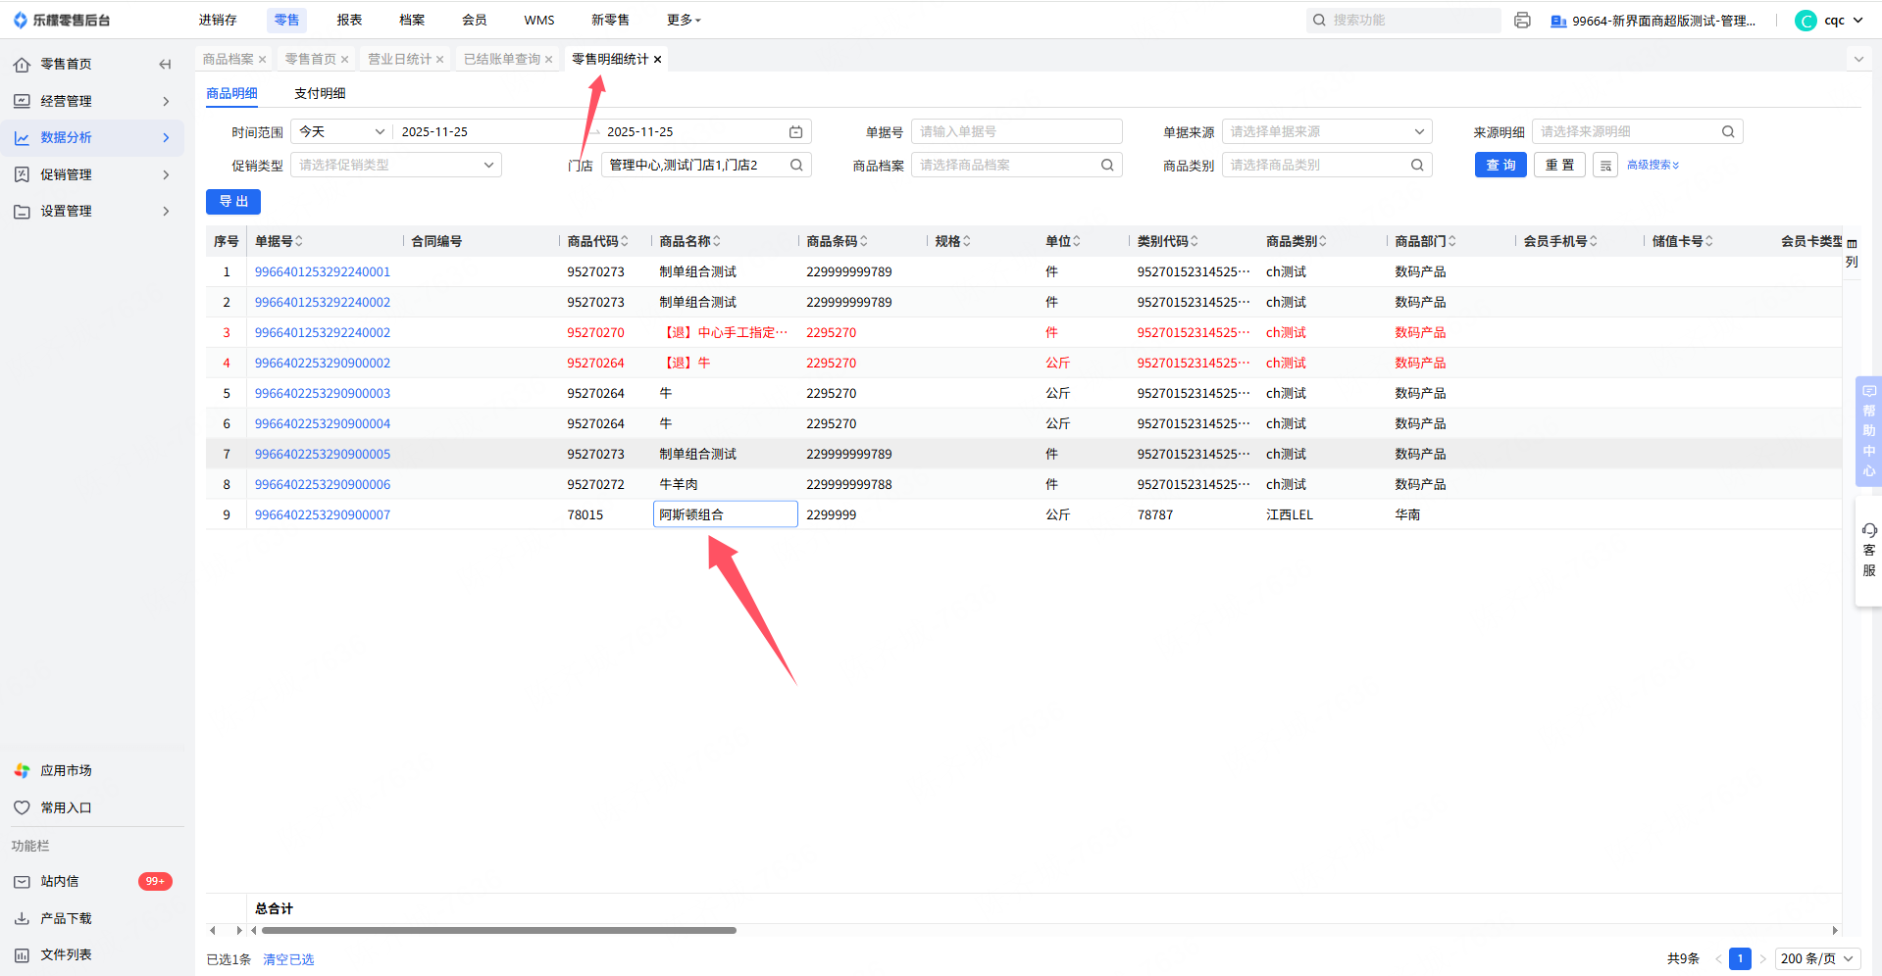Viewport: 1882px width, 976px height.
Task: Open the 今天 time range dropdown
Action: [341, 132]
